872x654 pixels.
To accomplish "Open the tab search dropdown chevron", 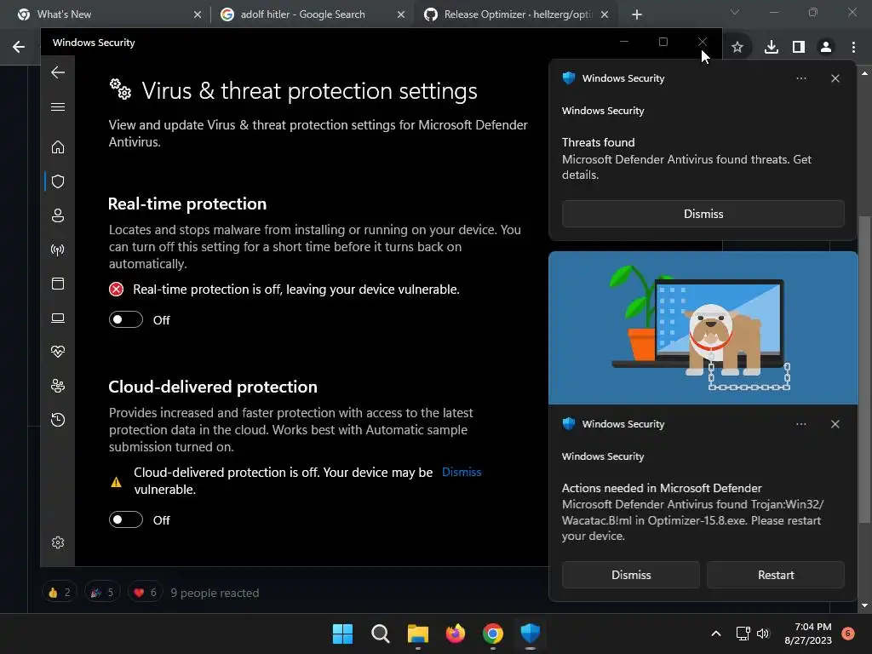I will [x=735, y=12].
